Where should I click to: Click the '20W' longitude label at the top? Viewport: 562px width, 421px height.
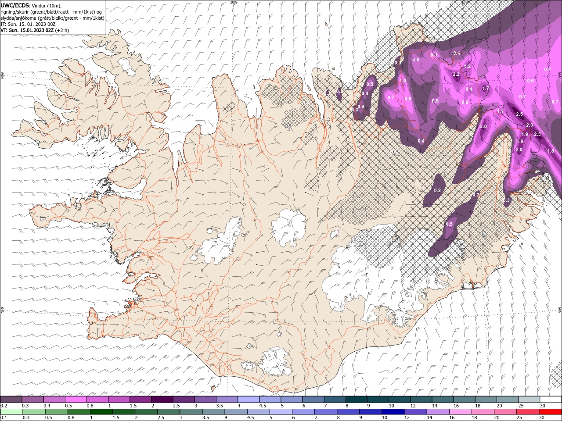click(x=234, y=2)
